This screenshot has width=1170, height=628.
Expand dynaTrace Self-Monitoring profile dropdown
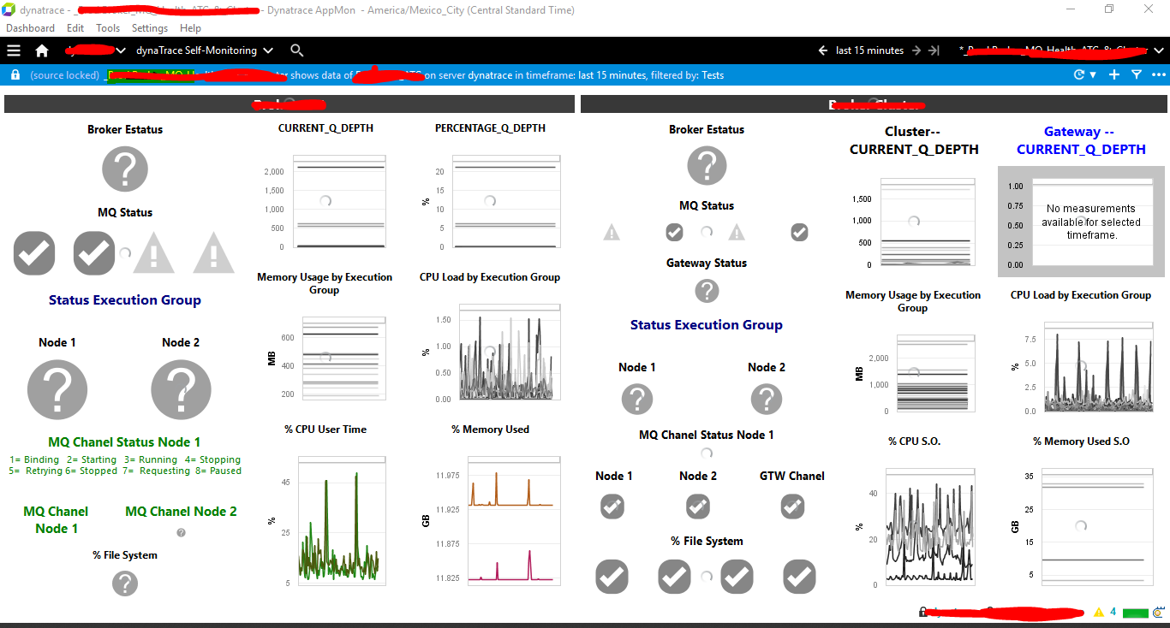click(268, 50)
